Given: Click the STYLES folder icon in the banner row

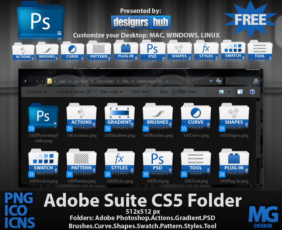Looking at the screenshot, I should point(206,50).
